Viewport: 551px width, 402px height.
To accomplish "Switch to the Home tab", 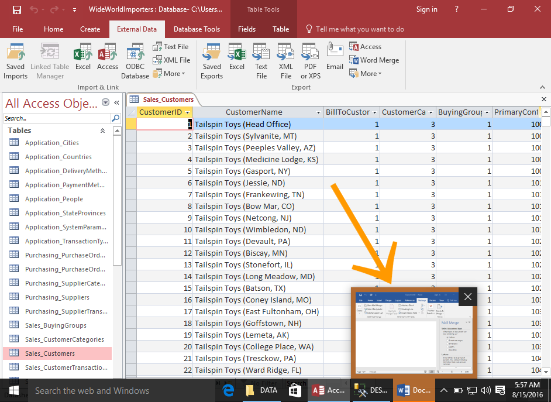I will tap(53, 29).
